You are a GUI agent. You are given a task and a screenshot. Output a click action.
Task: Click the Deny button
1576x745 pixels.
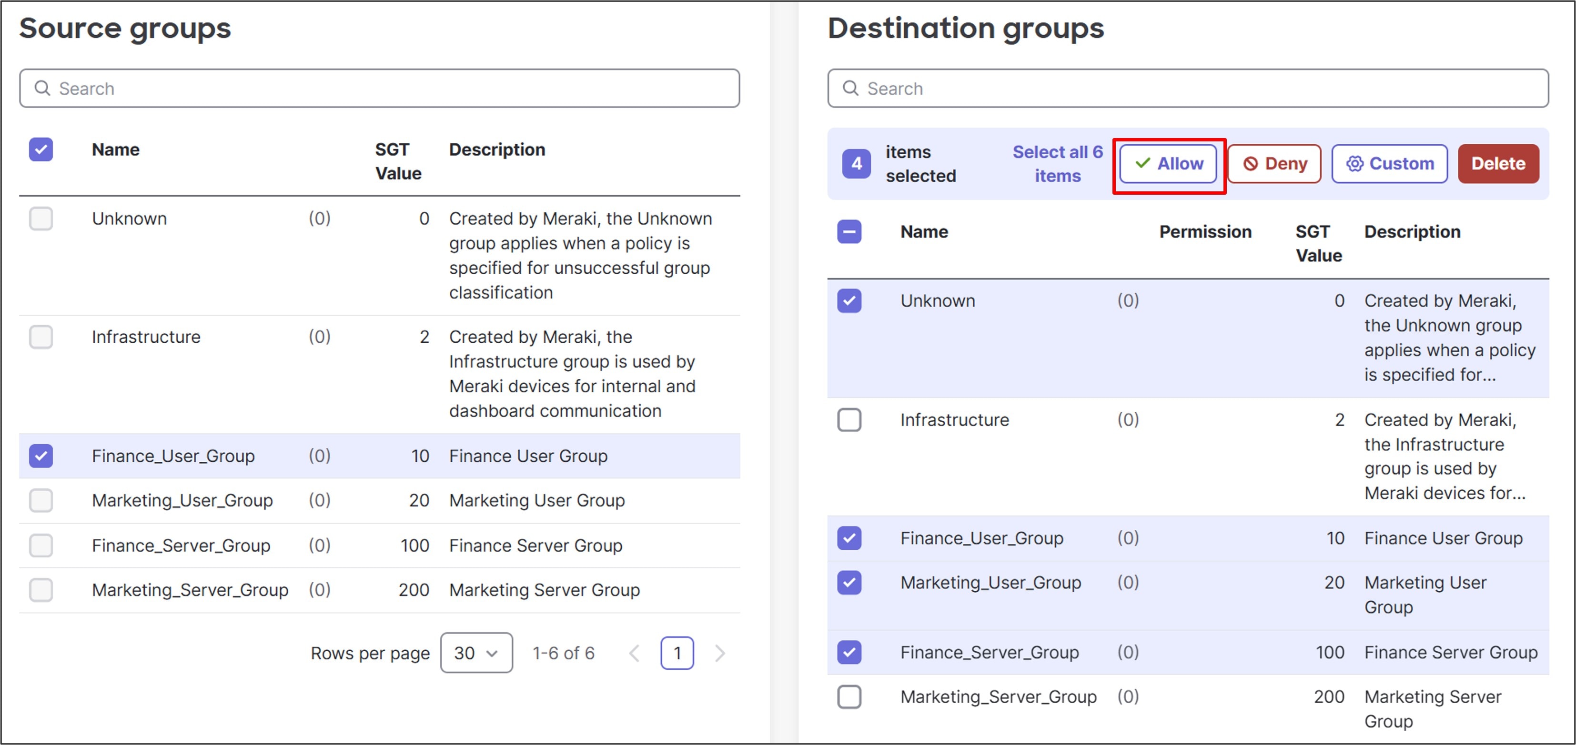(1274, 164)
